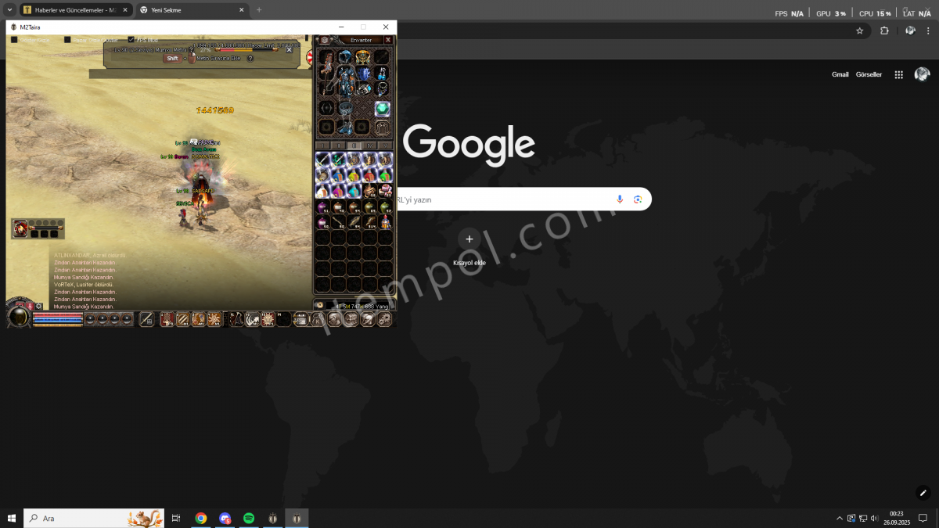This screenshot has height=528, width=939.
Task: Open Chrome tab search dropdown arrow
Action: (9, 10)
